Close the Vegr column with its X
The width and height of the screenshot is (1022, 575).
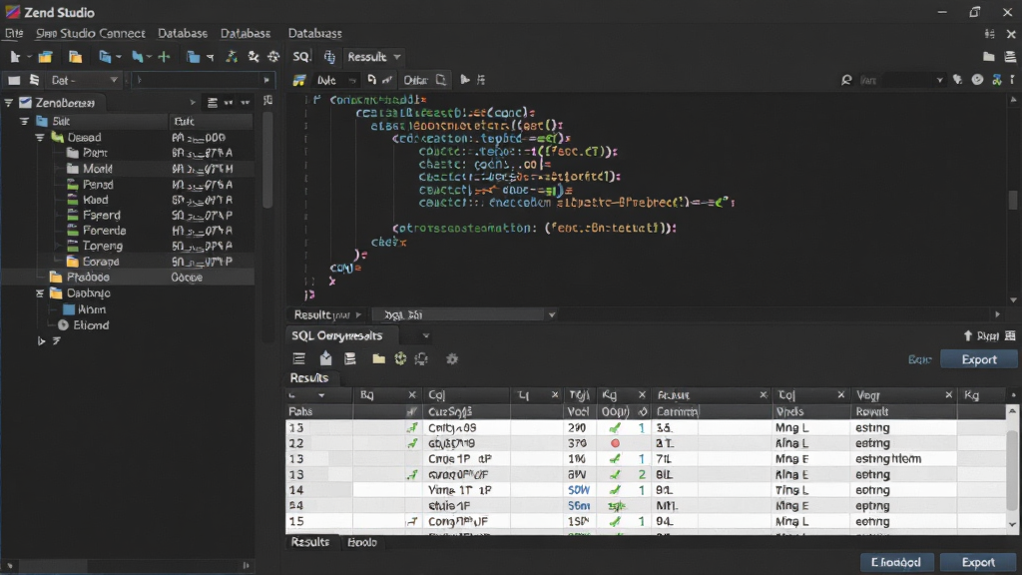[948, 395]
